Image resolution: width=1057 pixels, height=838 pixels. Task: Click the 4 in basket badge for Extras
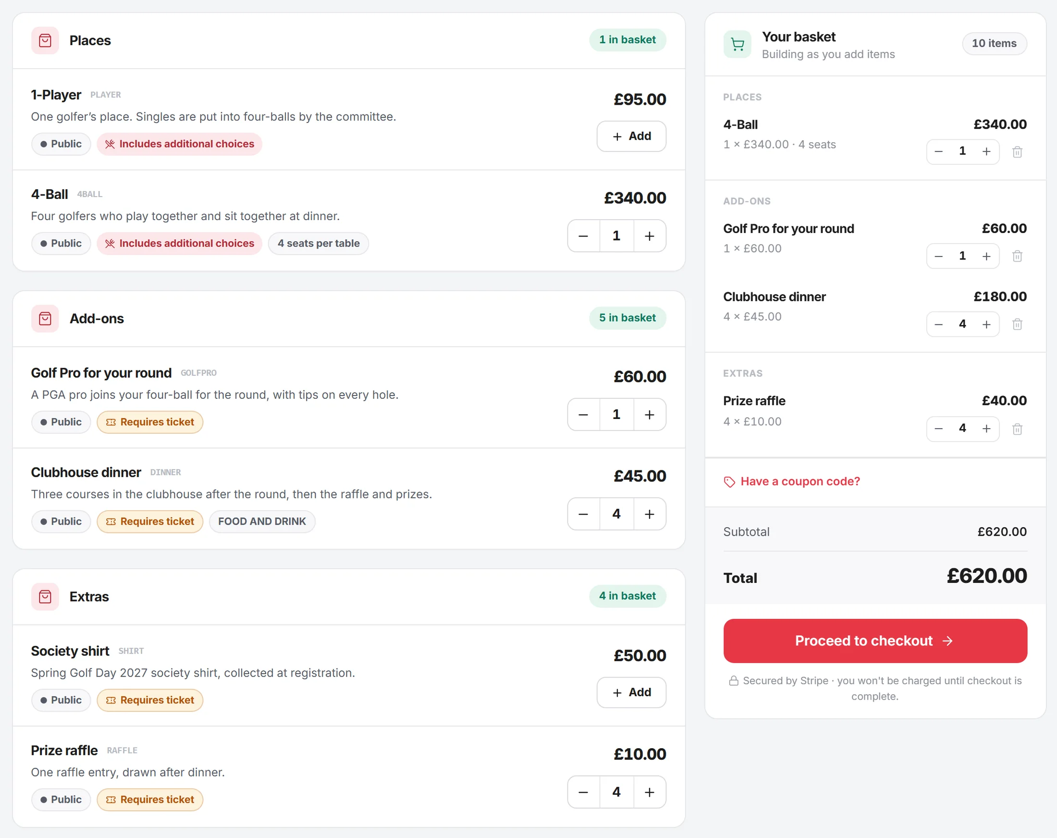click(x=627, y=596)
